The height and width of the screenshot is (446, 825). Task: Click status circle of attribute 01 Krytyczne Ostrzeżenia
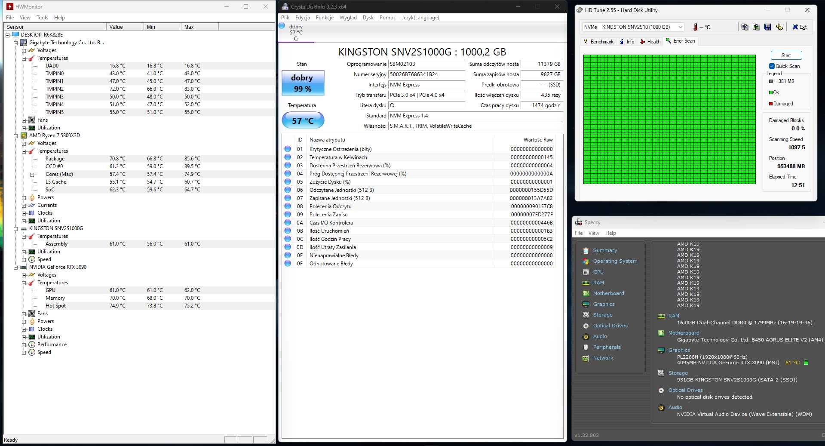[x=288, y=149]
